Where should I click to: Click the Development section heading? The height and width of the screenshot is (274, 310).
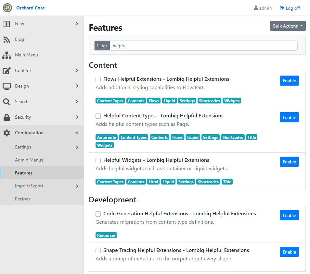click(112, 200)
